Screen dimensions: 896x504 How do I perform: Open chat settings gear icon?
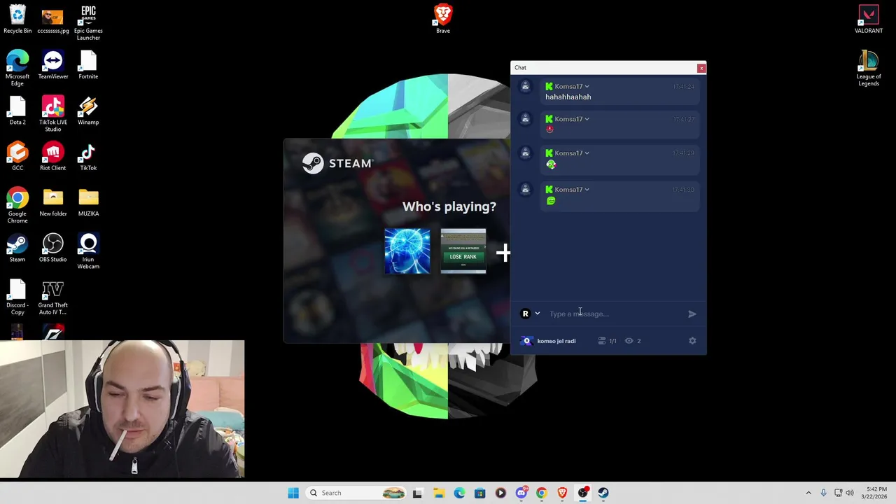click(692, 341)
